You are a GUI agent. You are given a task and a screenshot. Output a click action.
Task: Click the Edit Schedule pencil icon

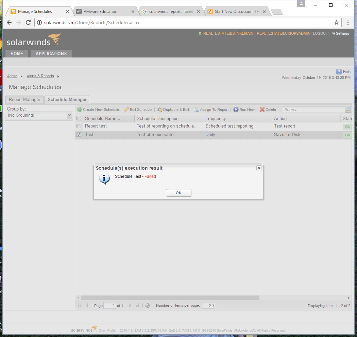126,109
